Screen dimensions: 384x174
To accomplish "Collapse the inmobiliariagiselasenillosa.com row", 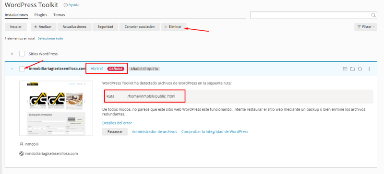I will (x=12, y=69).
